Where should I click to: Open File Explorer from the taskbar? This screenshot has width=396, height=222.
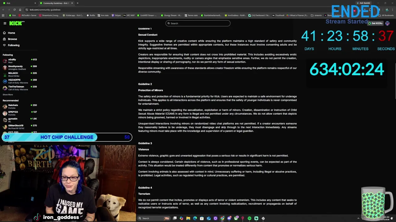pos(188,218)
